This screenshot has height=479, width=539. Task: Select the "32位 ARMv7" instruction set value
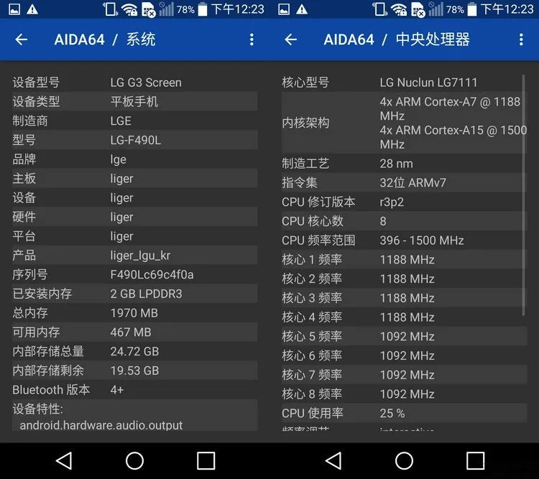413,183
